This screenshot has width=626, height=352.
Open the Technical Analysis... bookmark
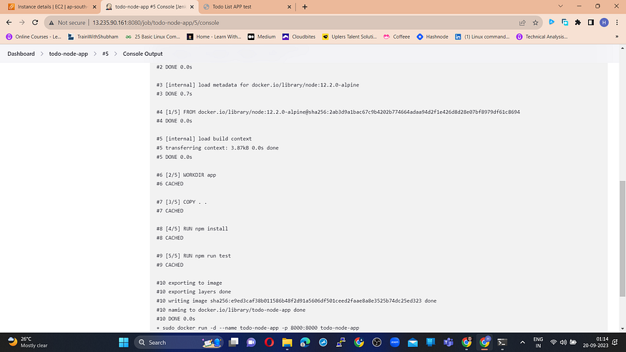click(x=542, y=36)
